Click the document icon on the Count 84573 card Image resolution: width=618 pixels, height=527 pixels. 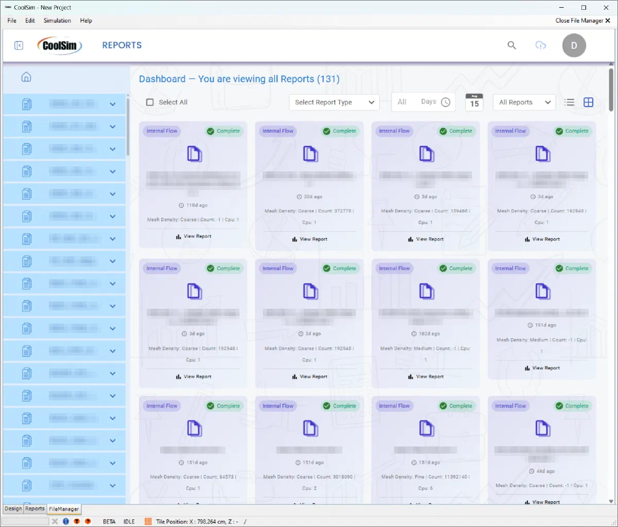click(194, 429)
